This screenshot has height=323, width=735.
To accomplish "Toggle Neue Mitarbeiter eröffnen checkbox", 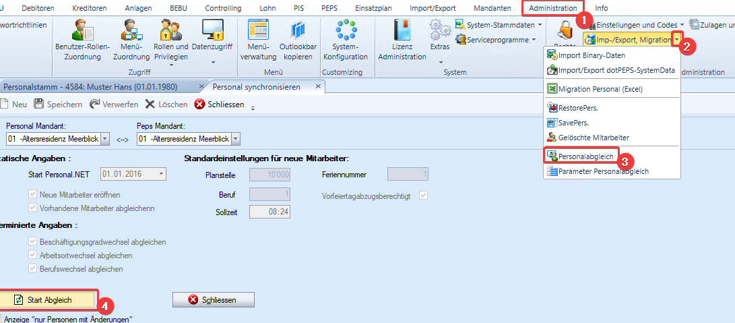I will click(x=32, y=194).
